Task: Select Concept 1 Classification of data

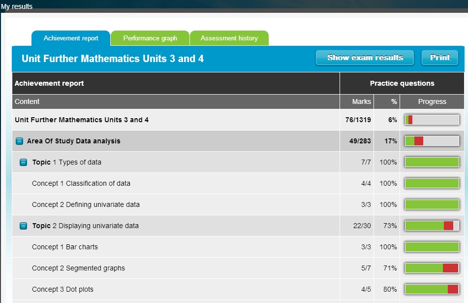Action: pyautogui.click(x=81, y=183)
